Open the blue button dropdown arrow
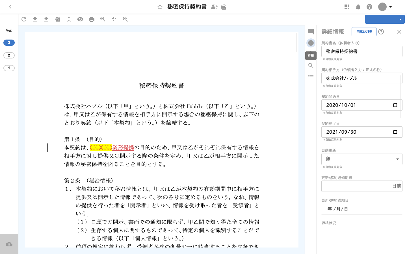This screenshot has width=407, height=254. pyautogui.click(x=400, y=19)
